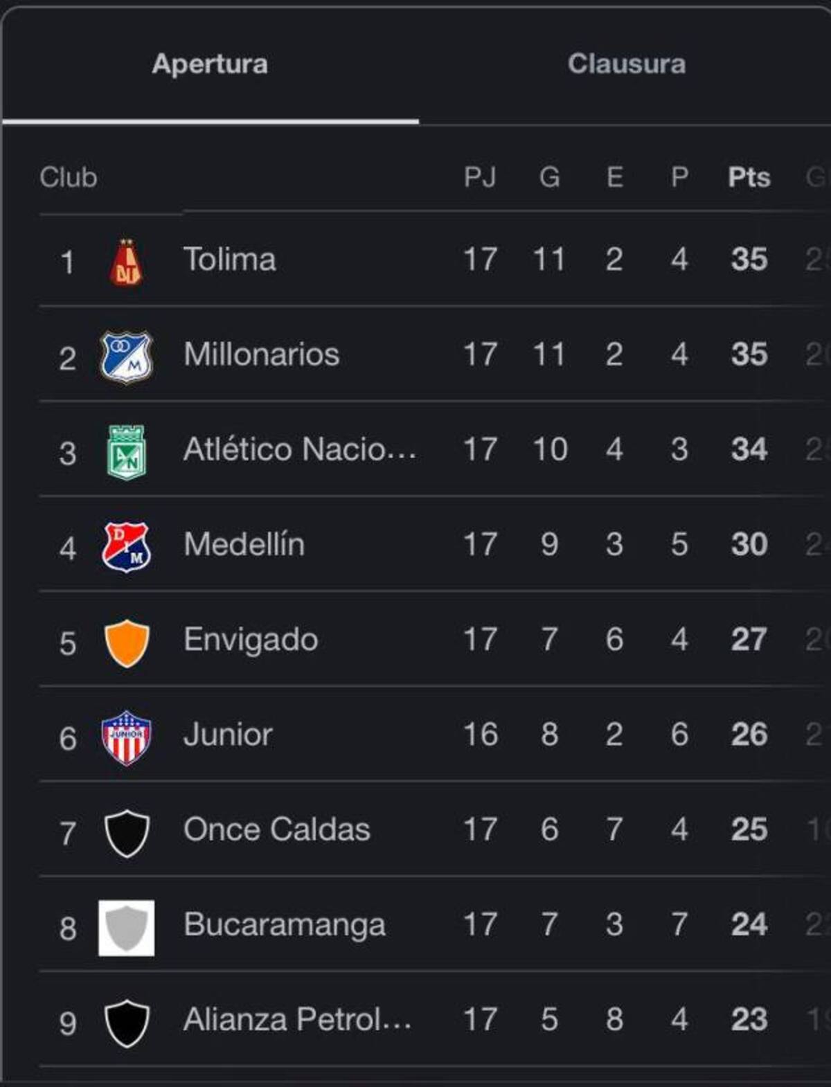The image size is (831, 1087).
Task: Click the Medellín red-blue crest
Action: click(x=126, y=547)
